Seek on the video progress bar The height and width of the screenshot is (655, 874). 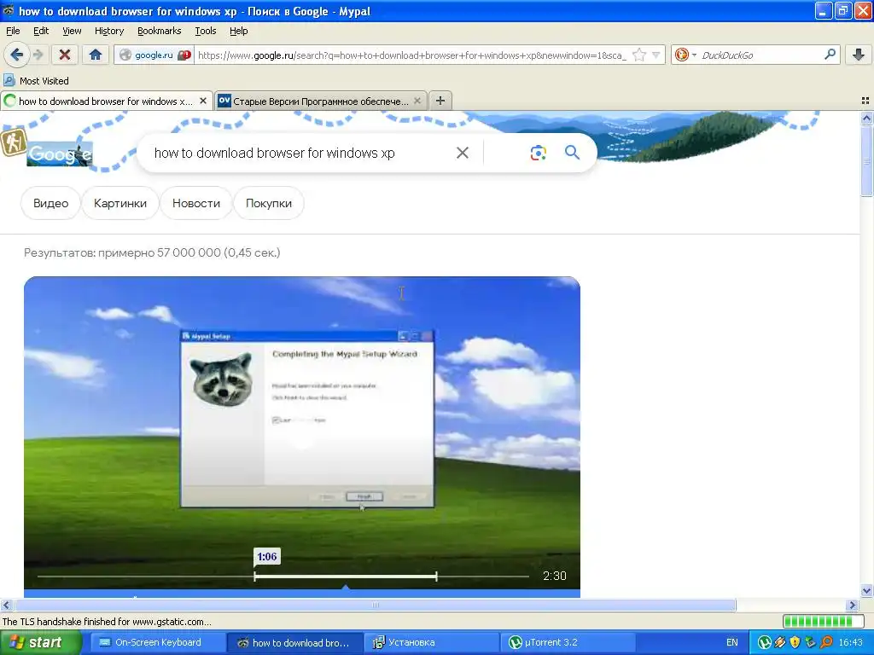pyautogui.click(x=283, y=577)
